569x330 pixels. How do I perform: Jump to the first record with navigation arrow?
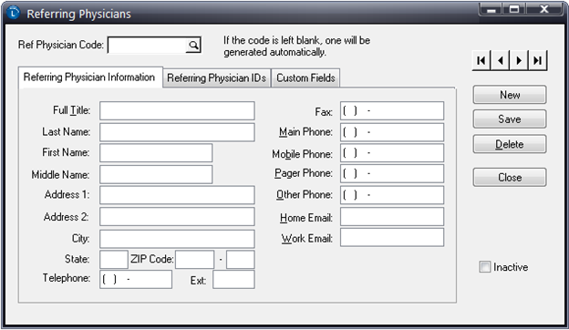pos(481,60)
